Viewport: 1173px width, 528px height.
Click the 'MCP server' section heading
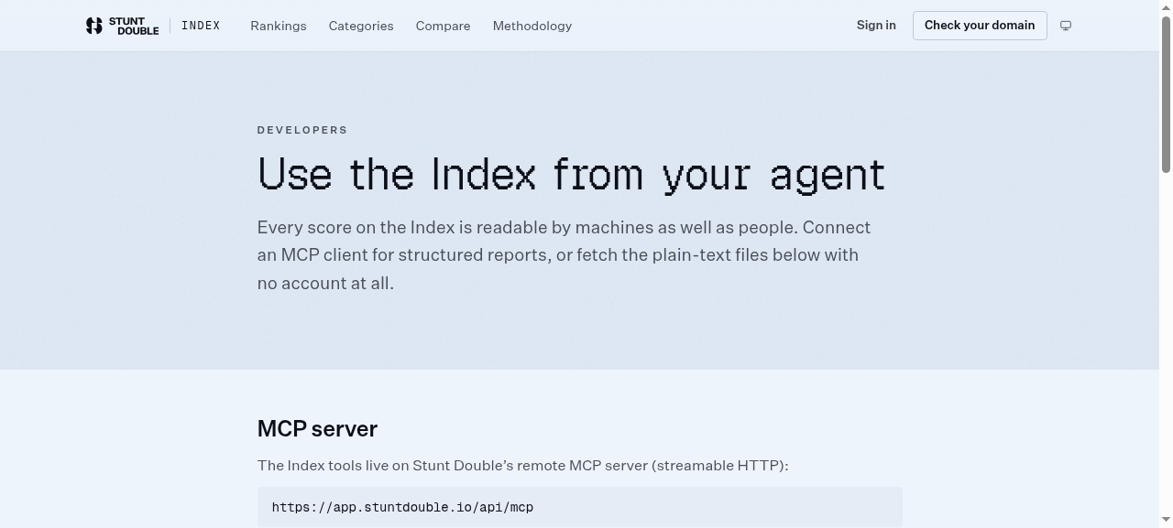(x=317, y=428)
